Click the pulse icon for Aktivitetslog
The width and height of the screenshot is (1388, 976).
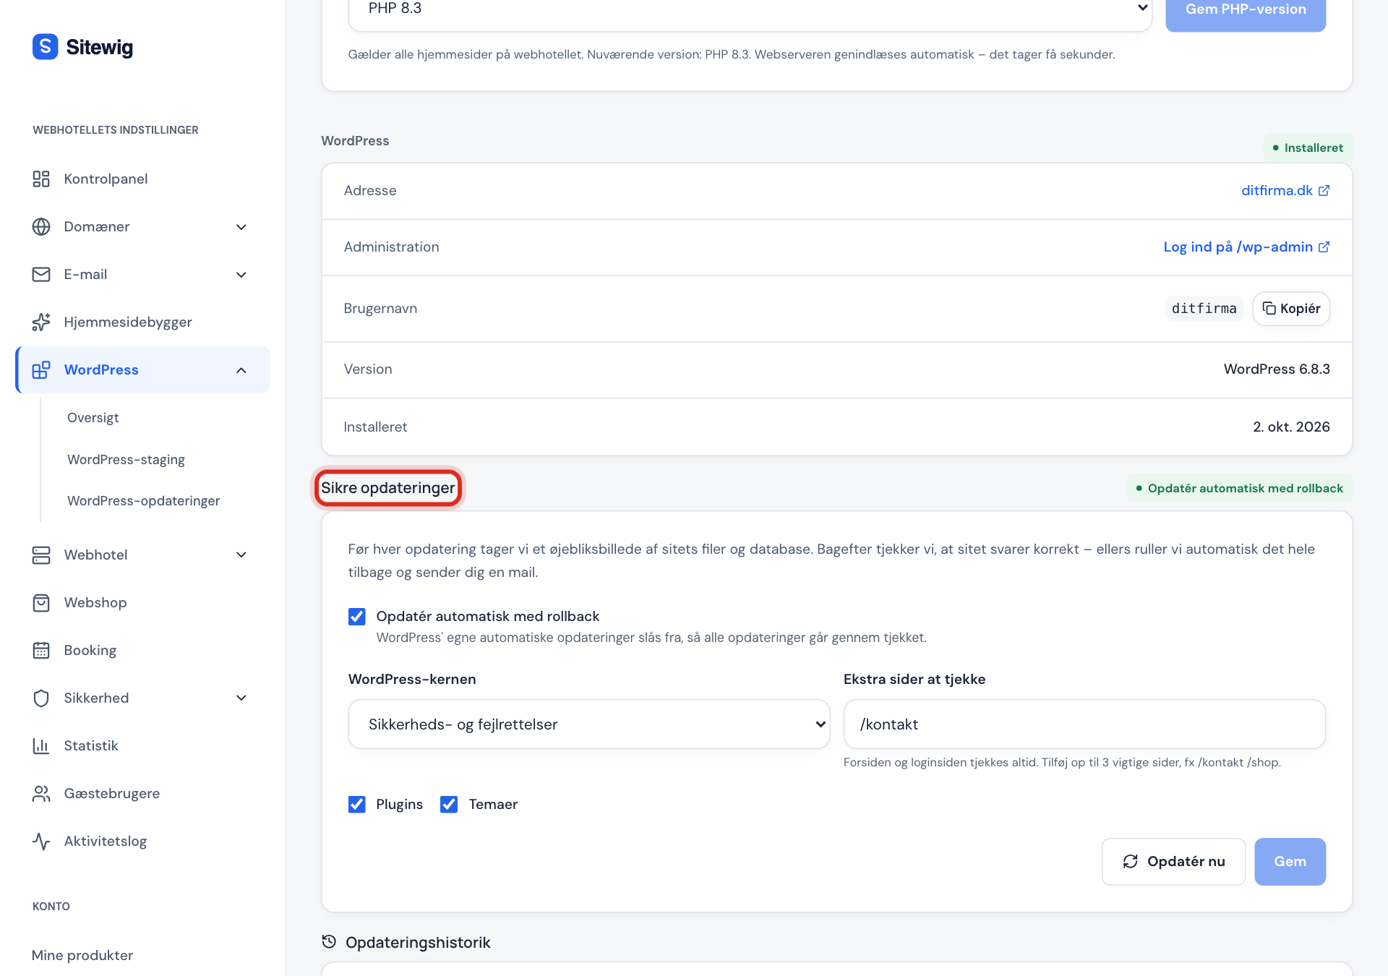[41, 841]
